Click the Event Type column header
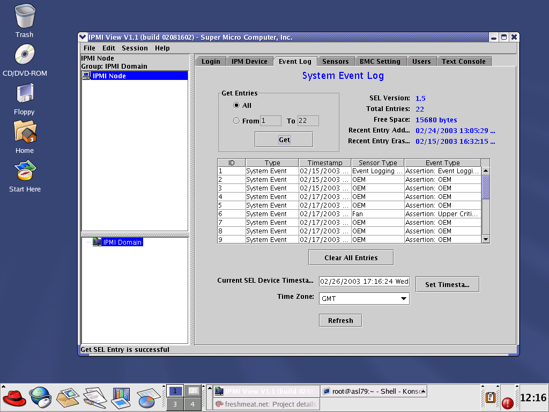The height and width of the screenshot is (412, 549). click(x=442, y=163)
